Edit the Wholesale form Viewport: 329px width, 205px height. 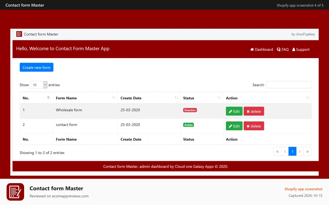pos(234,111)
